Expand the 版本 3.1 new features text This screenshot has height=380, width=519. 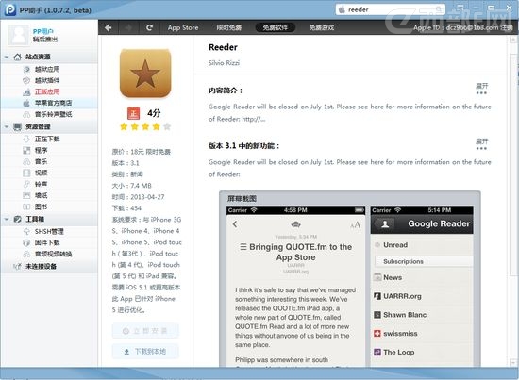[x=481, y=144]
